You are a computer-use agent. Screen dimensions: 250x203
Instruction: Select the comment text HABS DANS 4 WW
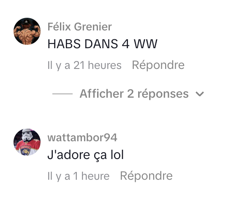pyautogui.click(x=102, y=44)
